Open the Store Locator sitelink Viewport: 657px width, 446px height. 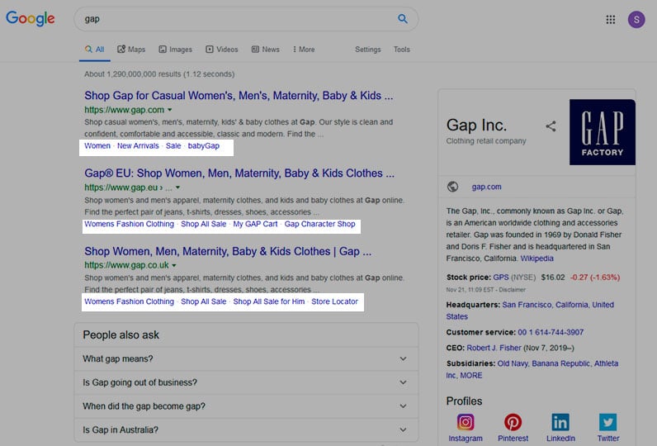pos(334,301)
